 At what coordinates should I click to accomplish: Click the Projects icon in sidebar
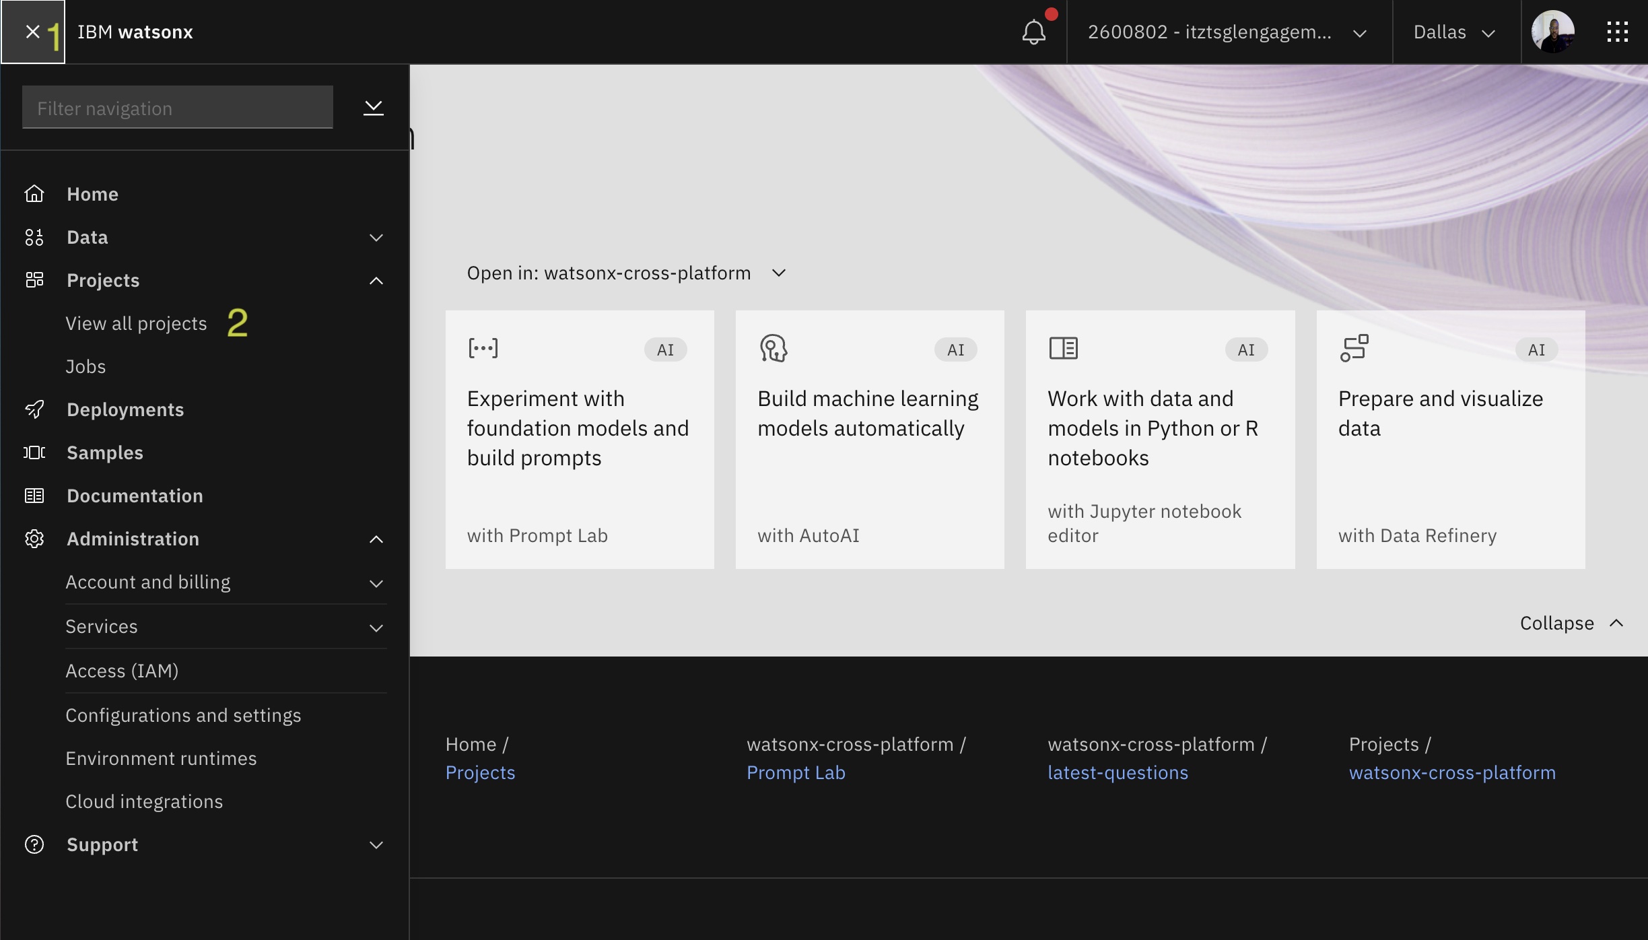pyautogui.click(x=34, y=280)
